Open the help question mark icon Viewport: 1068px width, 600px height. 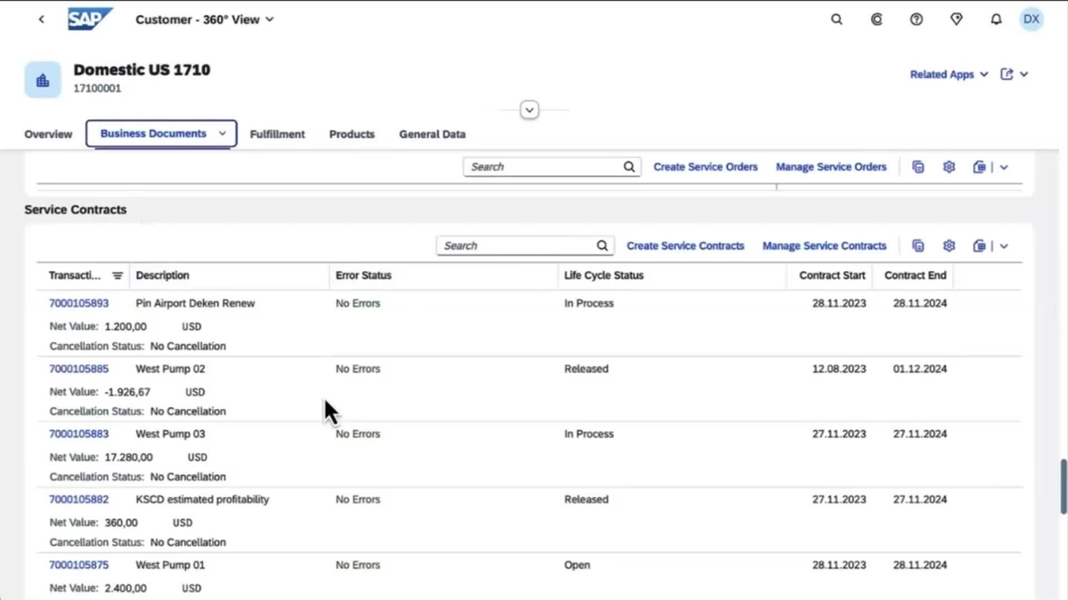point(916,20)
